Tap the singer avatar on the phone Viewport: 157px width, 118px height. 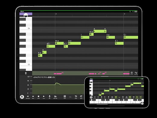point(91,81)
